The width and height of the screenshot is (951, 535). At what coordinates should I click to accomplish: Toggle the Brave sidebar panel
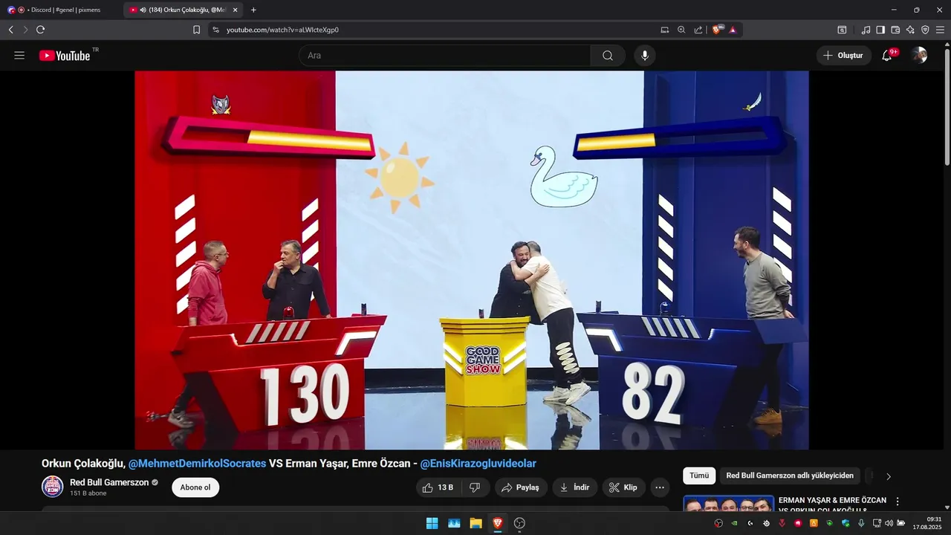click(880, 30)
